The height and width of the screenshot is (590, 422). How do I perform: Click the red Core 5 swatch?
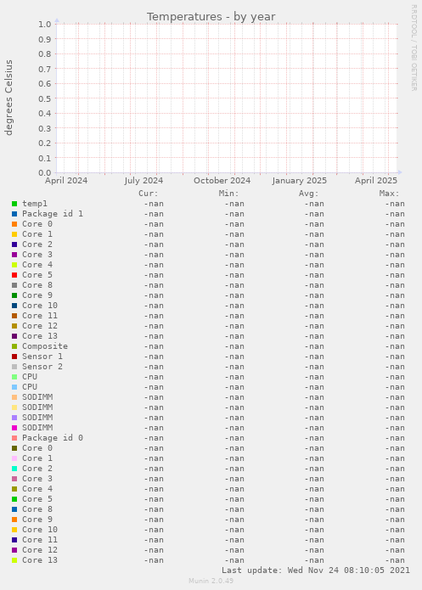click(14, 275)
